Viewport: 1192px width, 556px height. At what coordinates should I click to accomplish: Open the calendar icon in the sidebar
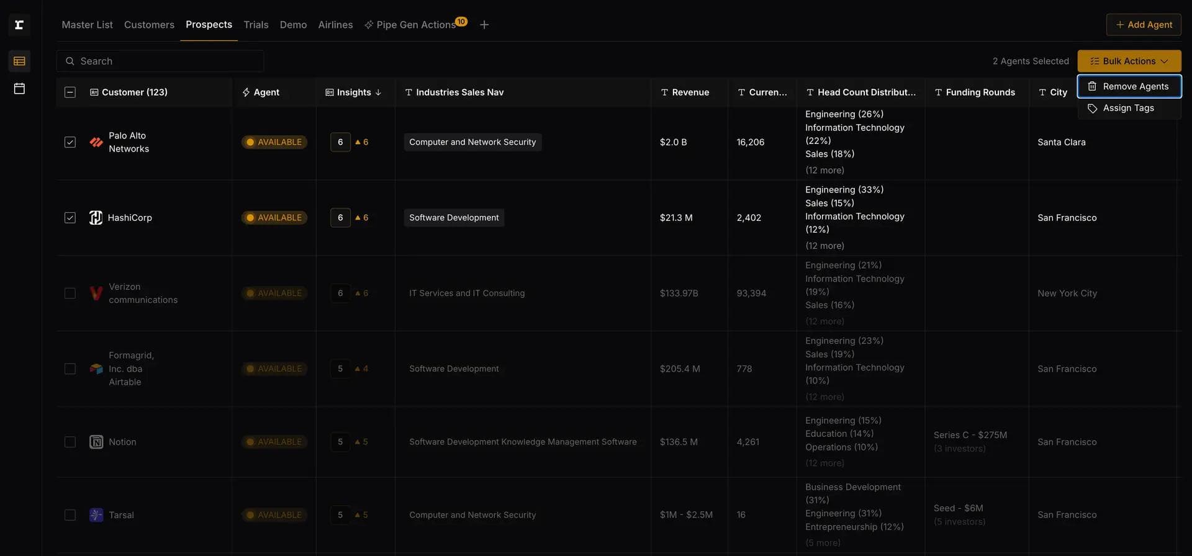click(x=19, y=89)
